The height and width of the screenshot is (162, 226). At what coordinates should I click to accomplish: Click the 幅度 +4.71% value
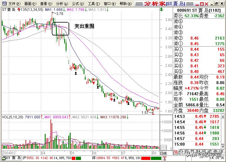[192, 88]
